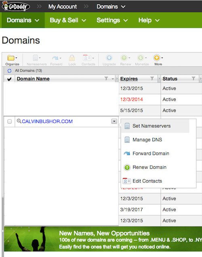Open the Settings menu
This screenshot has width=202, height=257.
tap(112, 20)
